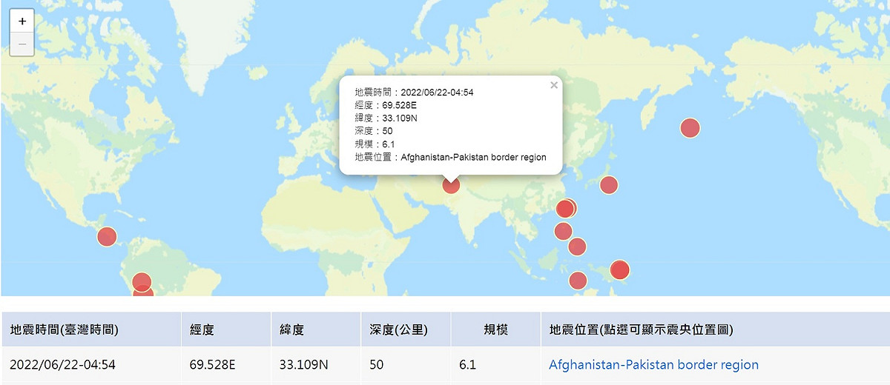Select the 經度 column header
890x385 pixels.
(225, 329)
